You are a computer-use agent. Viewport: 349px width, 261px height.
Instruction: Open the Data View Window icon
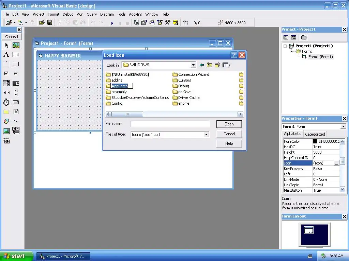click(176, 23)
